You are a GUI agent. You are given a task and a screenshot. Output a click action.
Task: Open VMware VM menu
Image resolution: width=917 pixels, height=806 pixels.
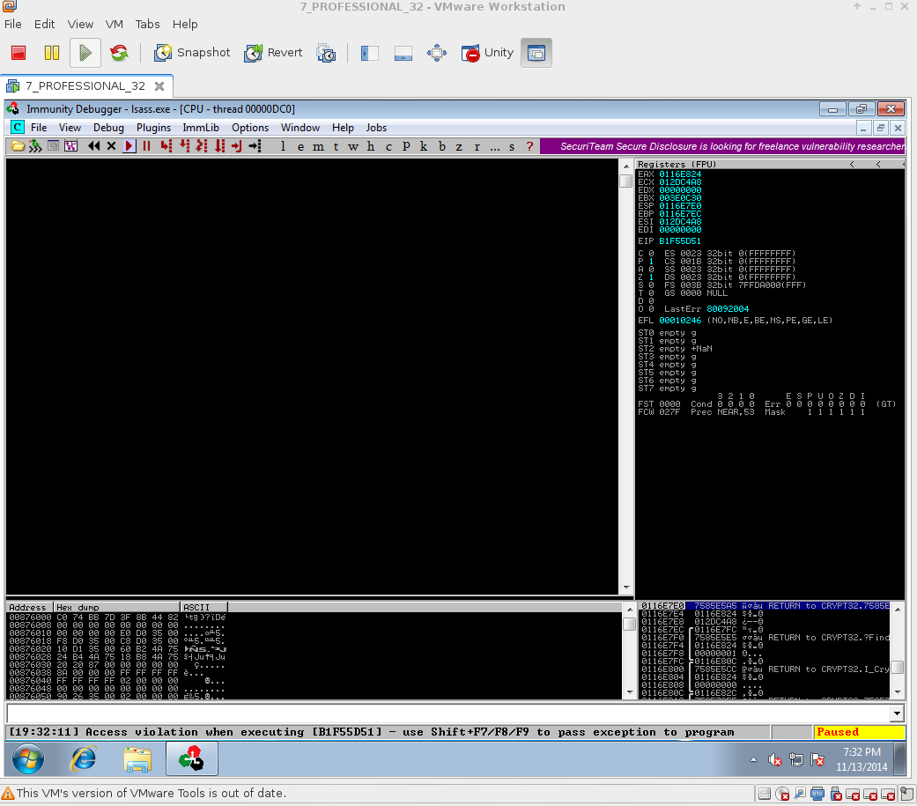click(114, 24)
